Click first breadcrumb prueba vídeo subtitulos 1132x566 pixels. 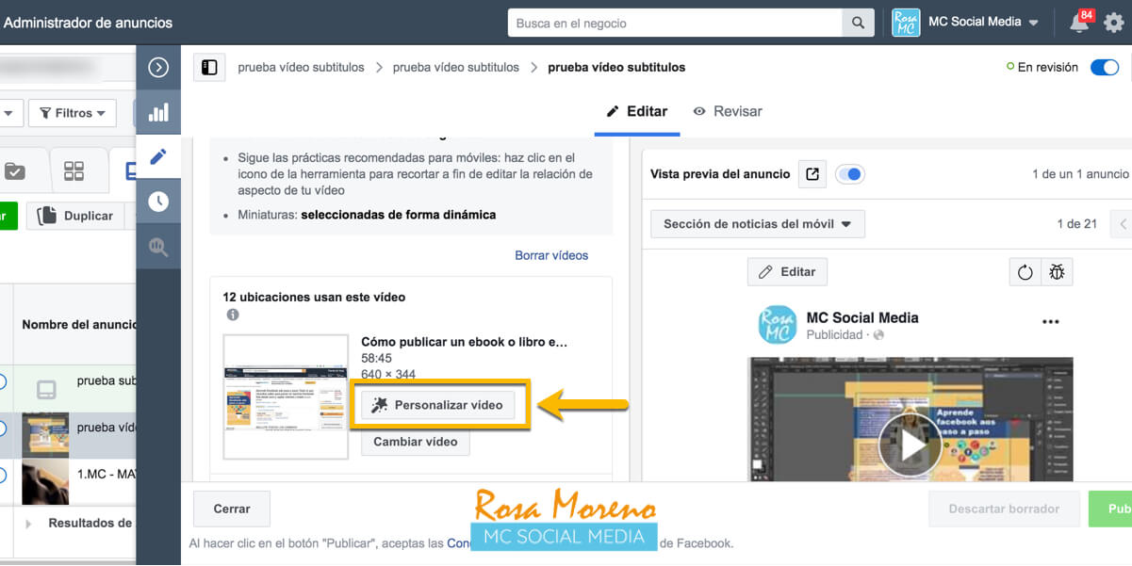pos(302,67)
